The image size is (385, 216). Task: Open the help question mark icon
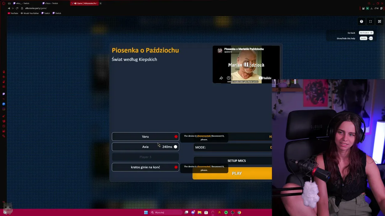[x=362, y=21]
